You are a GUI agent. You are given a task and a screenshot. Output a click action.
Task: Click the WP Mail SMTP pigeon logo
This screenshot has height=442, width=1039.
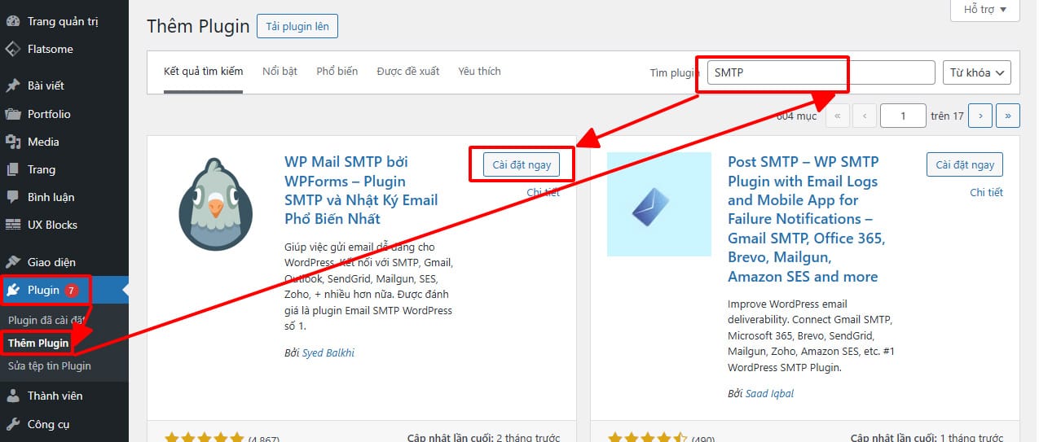pyautogui.click(x=216, y=203)
